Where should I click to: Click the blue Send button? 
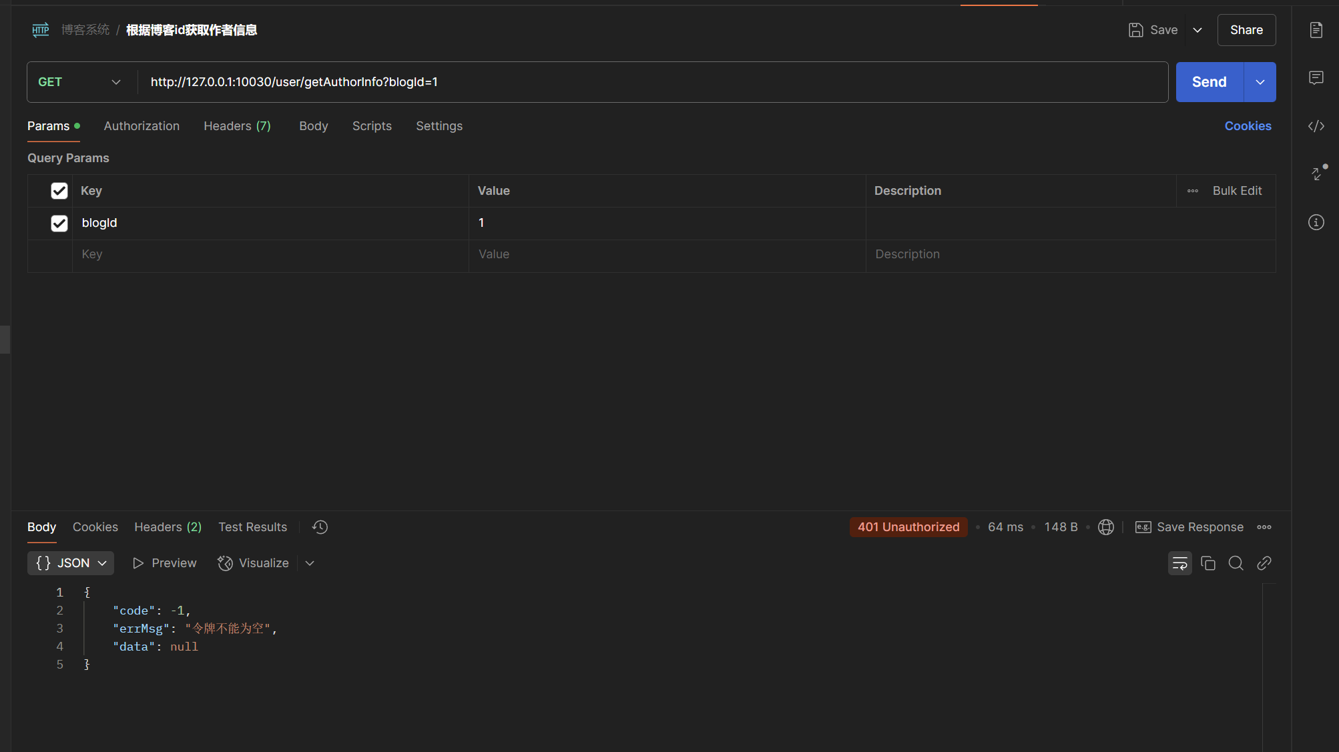click(x=1209, y=82)
